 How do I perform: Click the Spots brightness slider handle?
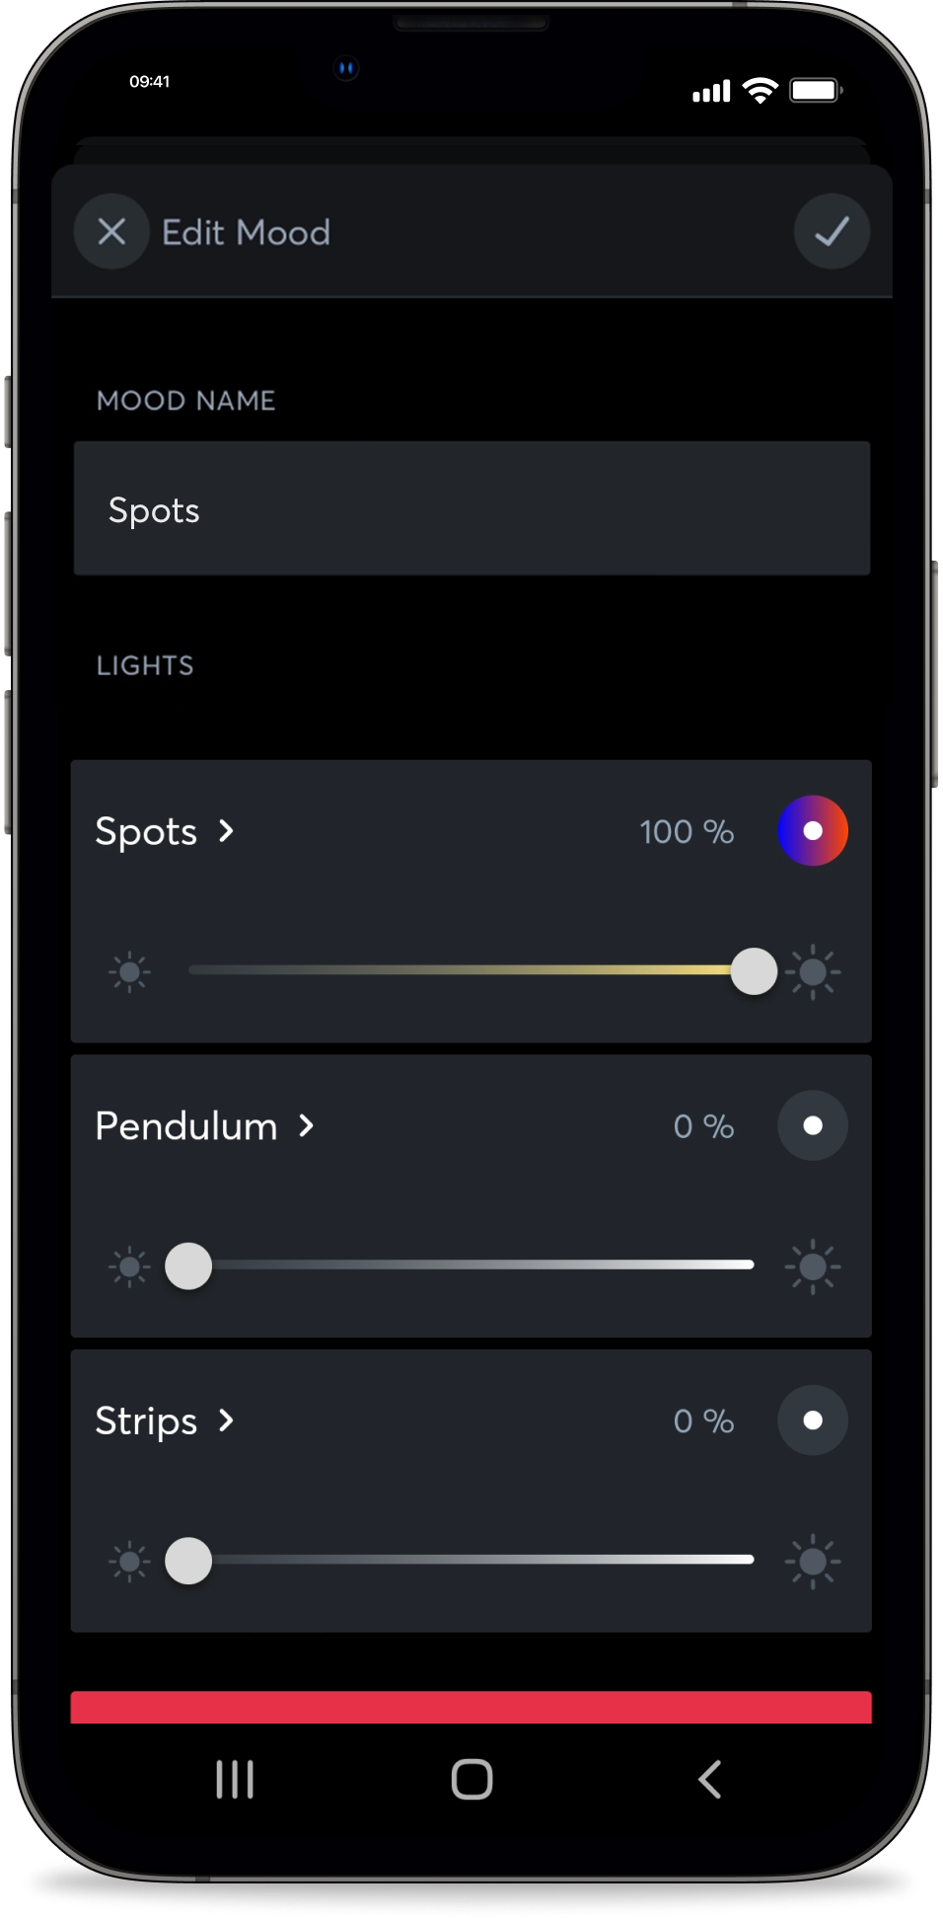point(754,971)
